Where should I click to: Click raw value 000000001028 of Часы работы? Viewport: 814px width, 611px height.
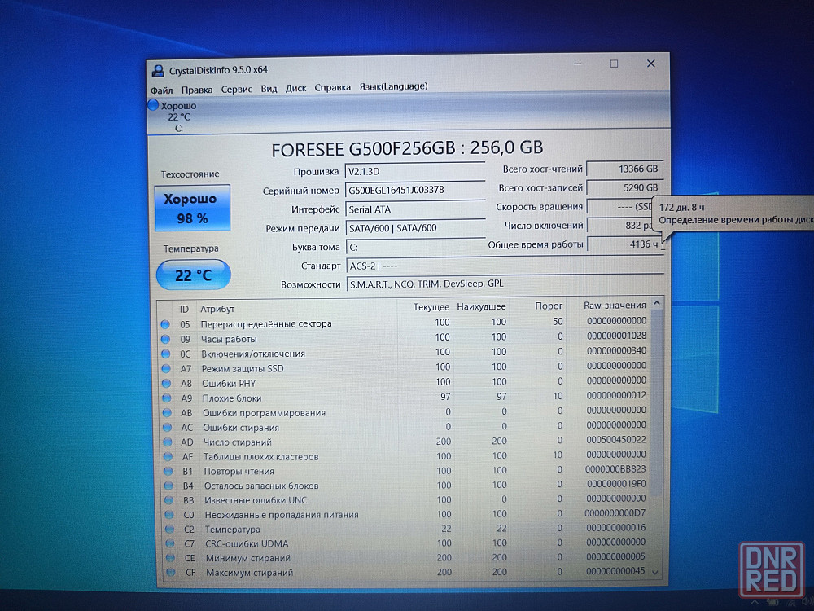click(x=617, y=336)
